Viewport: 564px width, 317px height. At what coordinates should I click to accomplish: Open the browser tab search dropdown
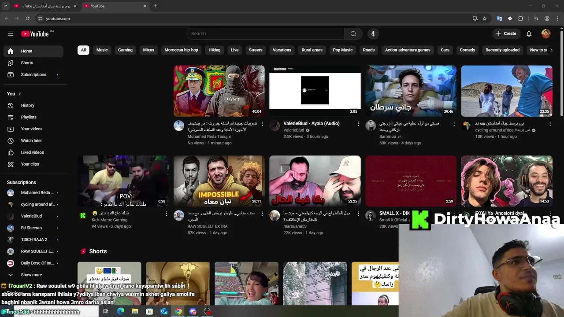(6, 6)
